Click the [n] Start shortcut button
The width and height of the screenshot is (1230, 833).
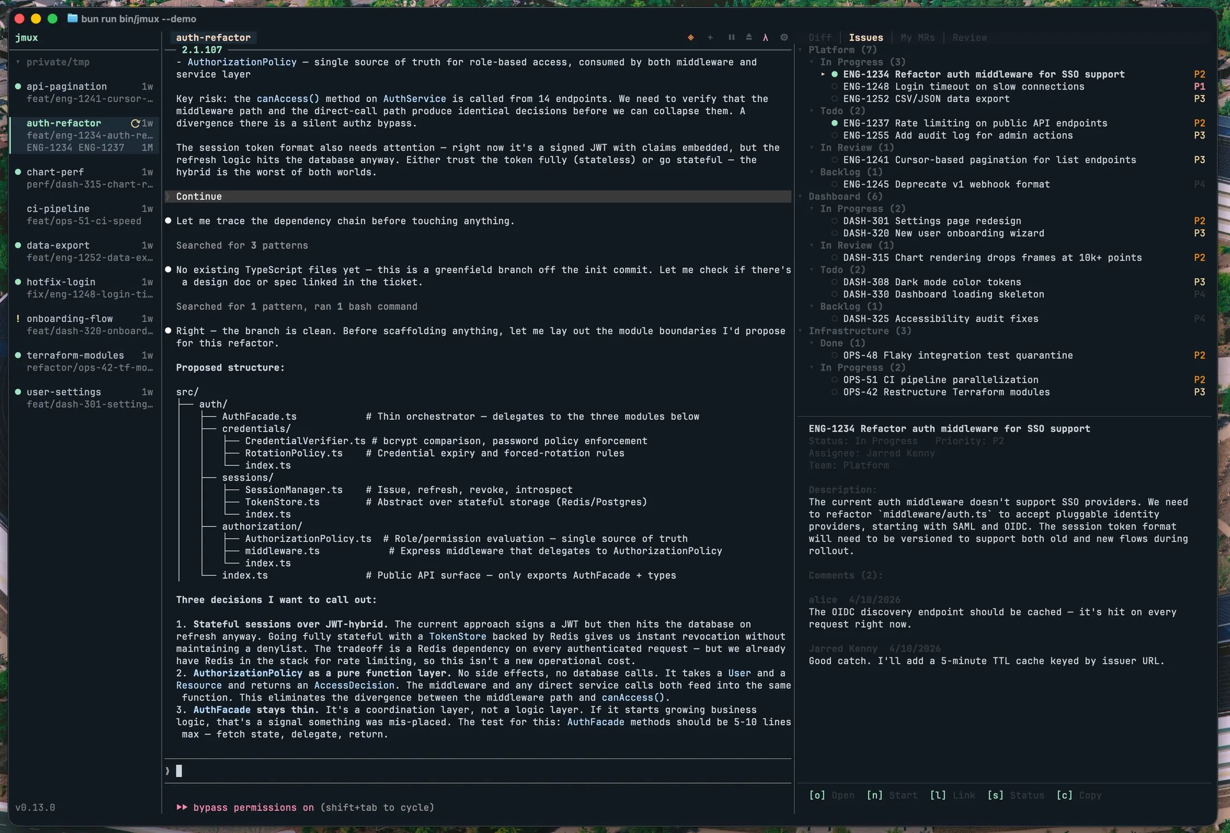coord(892,795)
